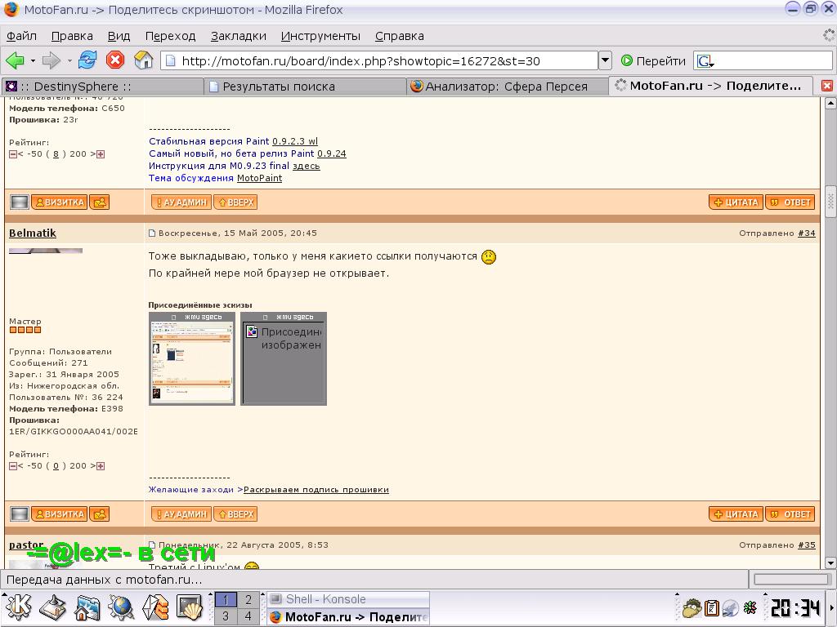Expand the address bar URL dropdown
This screenshot has width=837, height=627.
(605, 60)
